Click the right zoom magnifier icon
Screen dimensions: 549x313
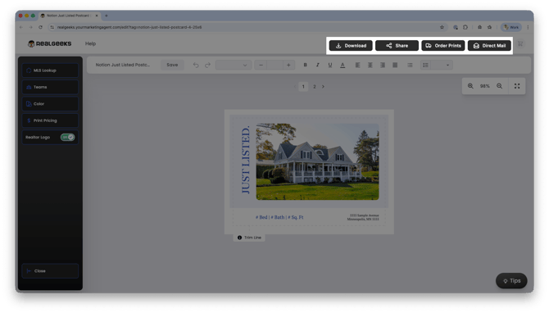[x=499, y=86]
